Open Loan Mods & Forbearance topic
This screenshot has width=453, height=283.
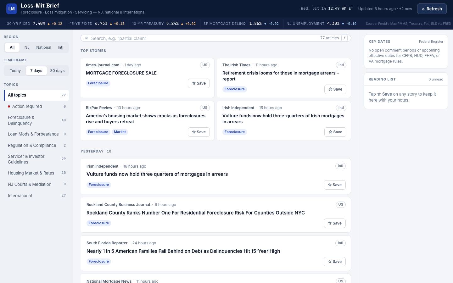pyautogui.click(x=36, y=134)
